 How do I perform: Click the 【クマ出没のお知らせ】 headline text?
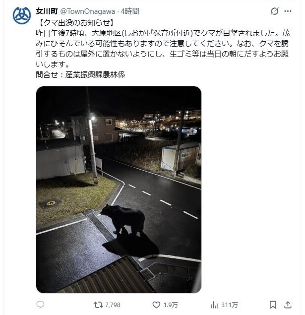76,23
